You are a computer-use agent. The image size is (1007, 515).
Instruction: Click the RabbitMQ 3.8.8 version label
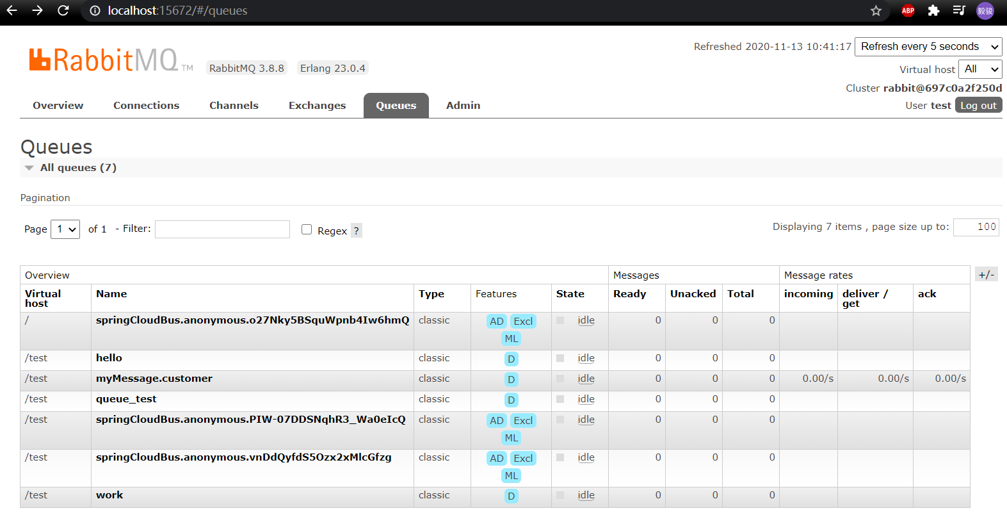point(246,68)
